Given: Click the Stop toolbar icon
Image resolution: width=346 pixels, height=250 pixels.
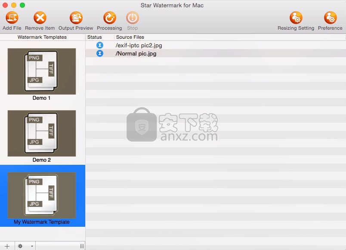Looking at the screenshot, I should point(133,18).
